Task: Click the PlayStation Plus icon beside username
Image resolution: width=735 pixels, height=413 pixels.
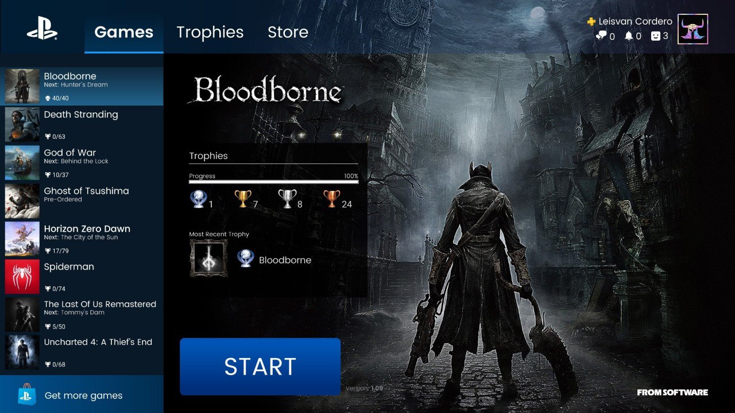Action: [591, 22]
